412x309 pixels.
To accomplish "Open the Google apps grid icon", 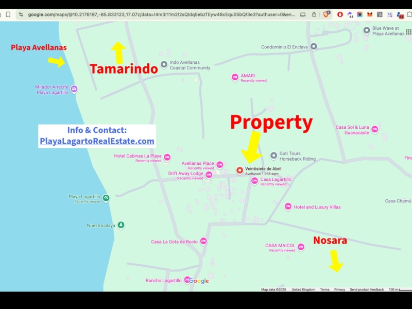I will point(408,32).
